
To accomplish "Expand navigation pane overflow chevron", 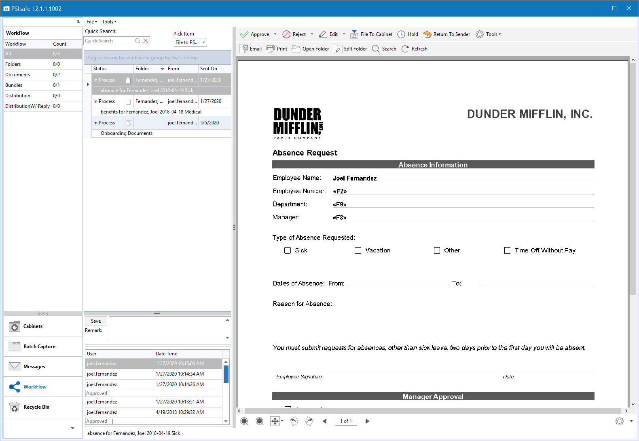I will pyautogui.click(x=72, y=428).
